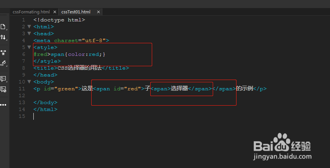
Task: Click line number 1 in gutter
Action: [23, 20]
